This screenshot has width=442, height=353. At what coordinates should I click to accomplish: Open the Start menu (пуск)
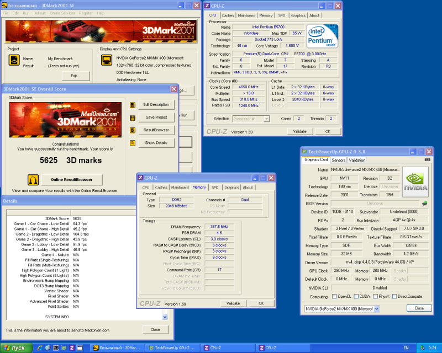pyautogui.click(x=17, y=348)
